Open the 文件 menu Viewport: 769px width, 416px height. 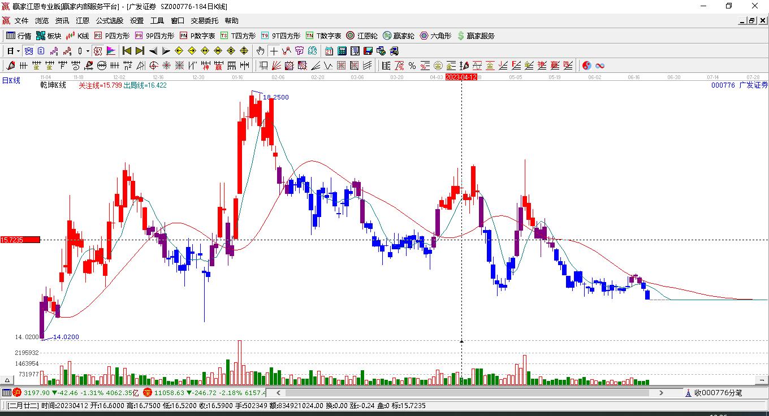pyautogui.click(x=21, y=21)
